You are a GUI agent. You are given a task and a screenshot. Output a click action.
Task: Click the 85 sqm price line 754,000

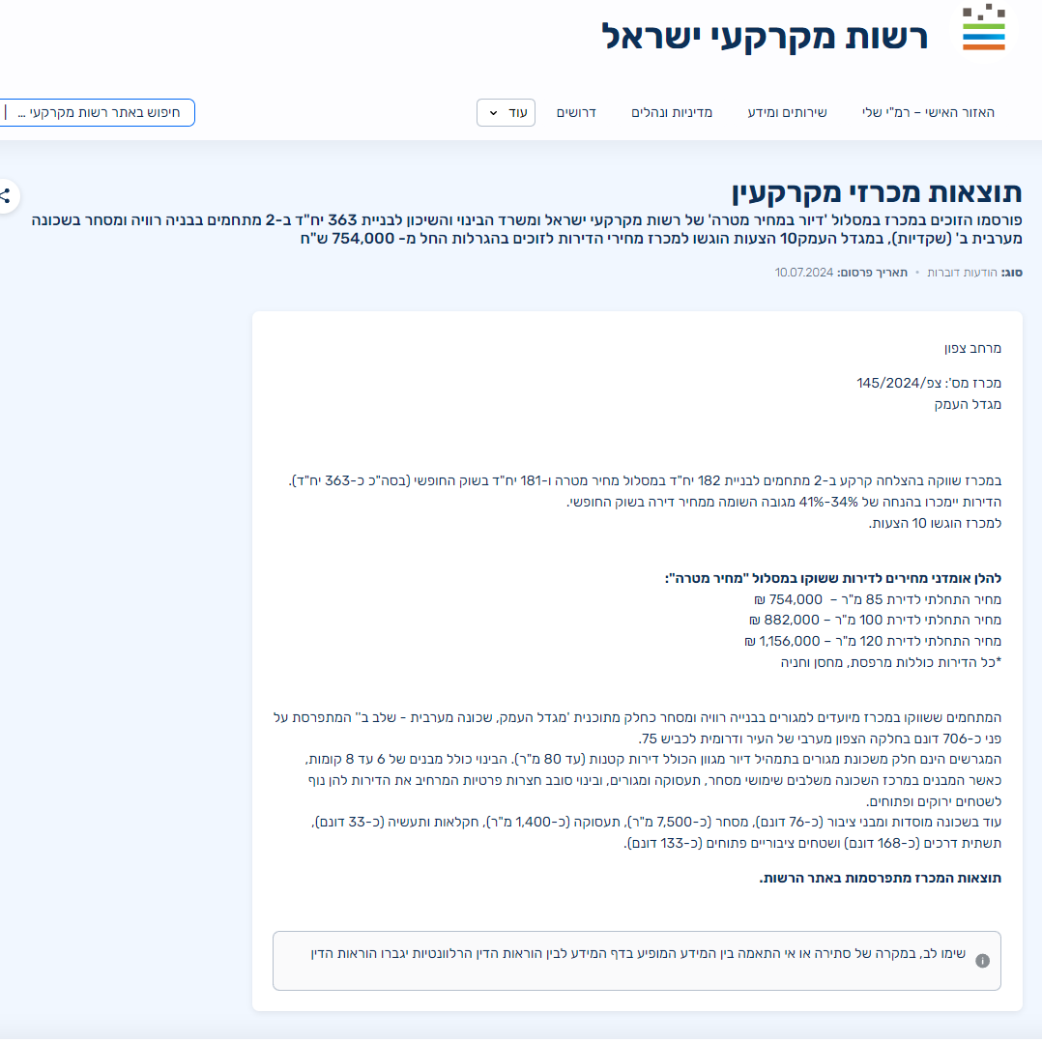878,599
